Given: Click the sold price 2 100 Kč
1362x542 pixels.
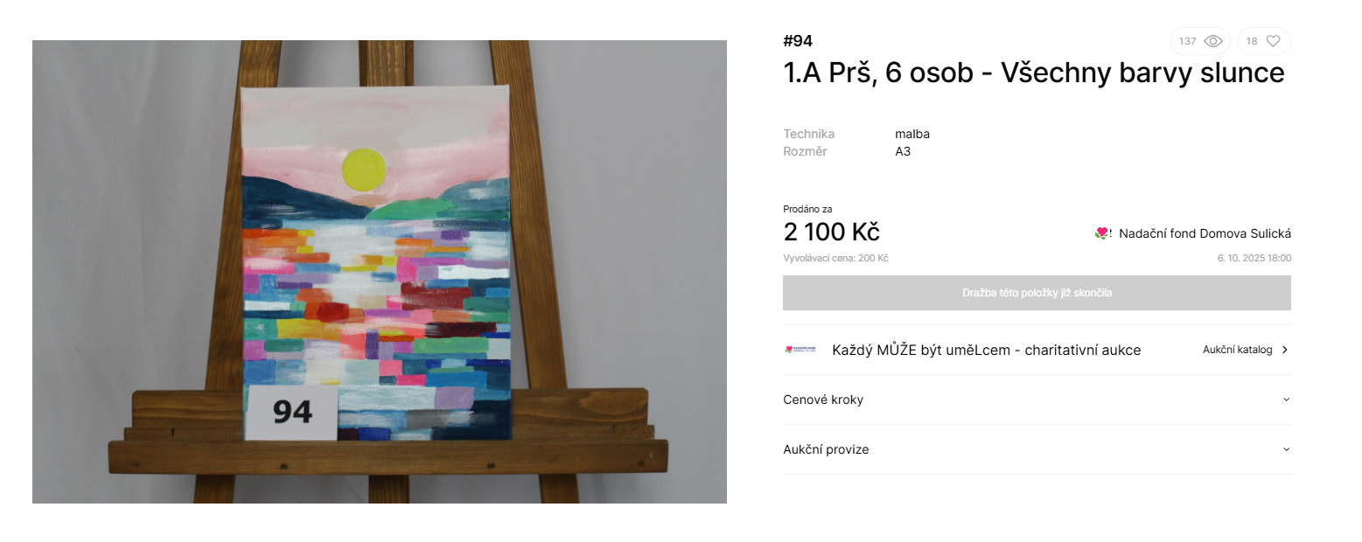Looking at the screenshot, I should [x=831, y=233].
